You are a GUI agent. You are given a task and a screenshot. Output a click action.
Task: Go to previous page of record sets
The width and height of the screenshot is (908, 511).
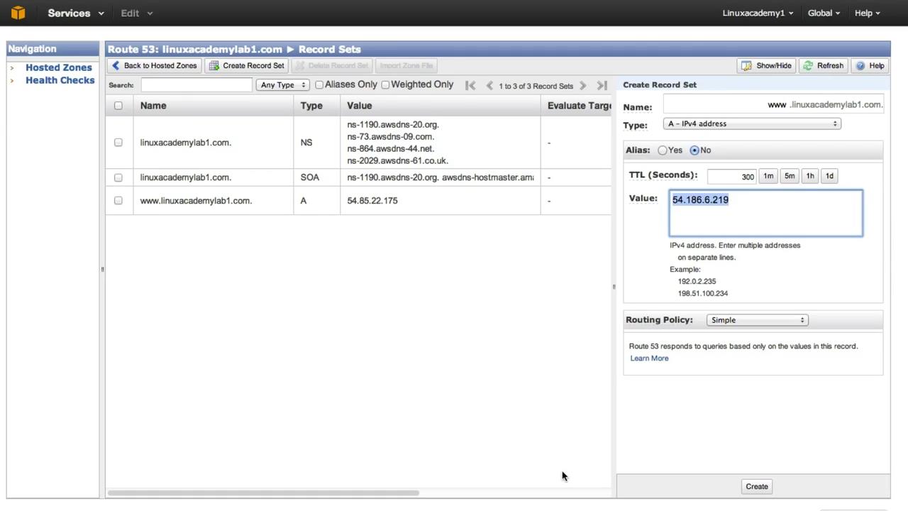point(489,85)
